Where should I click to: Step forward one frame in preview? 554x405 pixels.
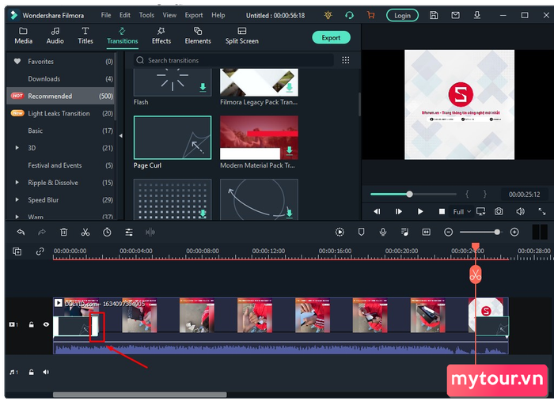(399, 211)
